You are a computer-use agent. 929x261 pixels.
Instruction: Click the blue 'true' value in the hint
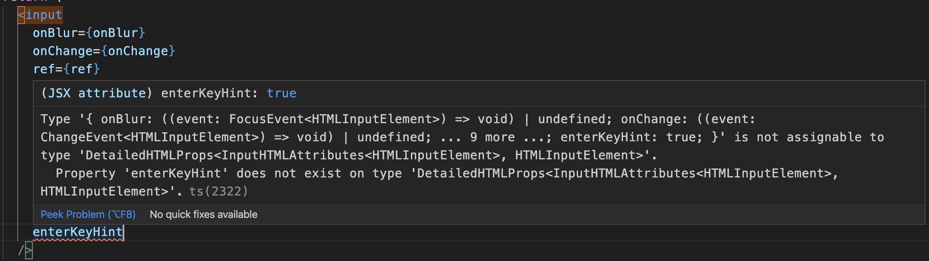point(282,93)
